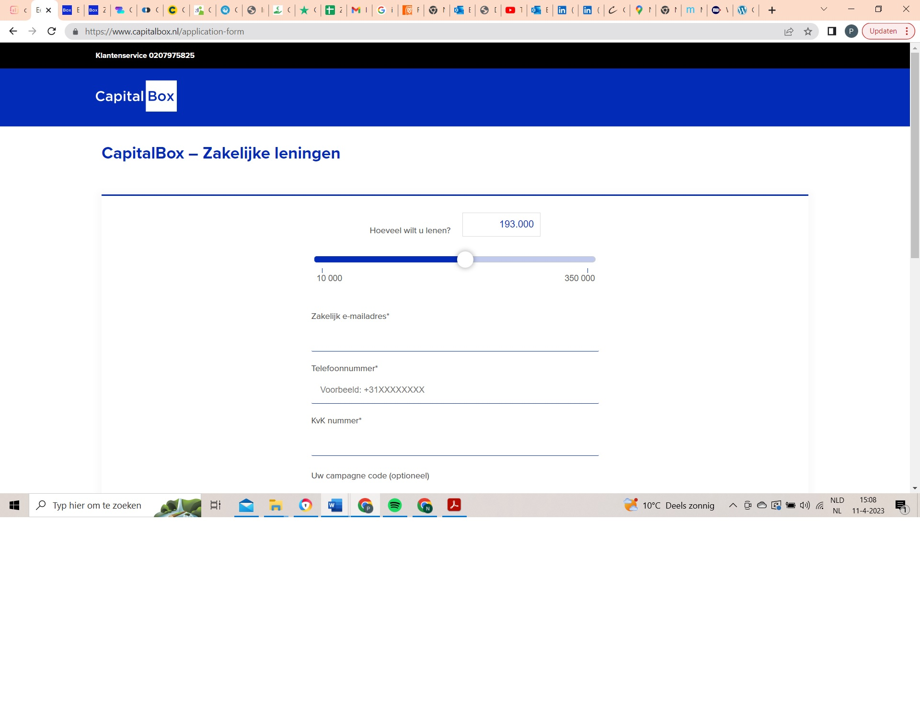920x703 pixels.
Task: Click the battery icon in the tray
Action: tap(791, 505)
